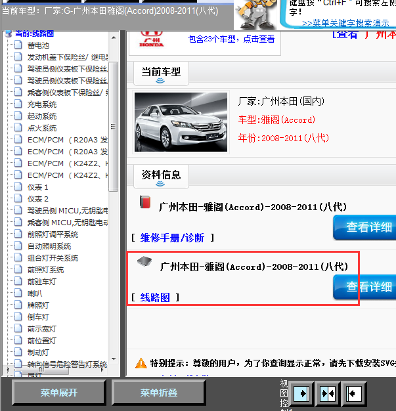Click the document icon beside 倒车灯
The width and height of the screenshot is (396, 411).
click(x=18, y=316)
